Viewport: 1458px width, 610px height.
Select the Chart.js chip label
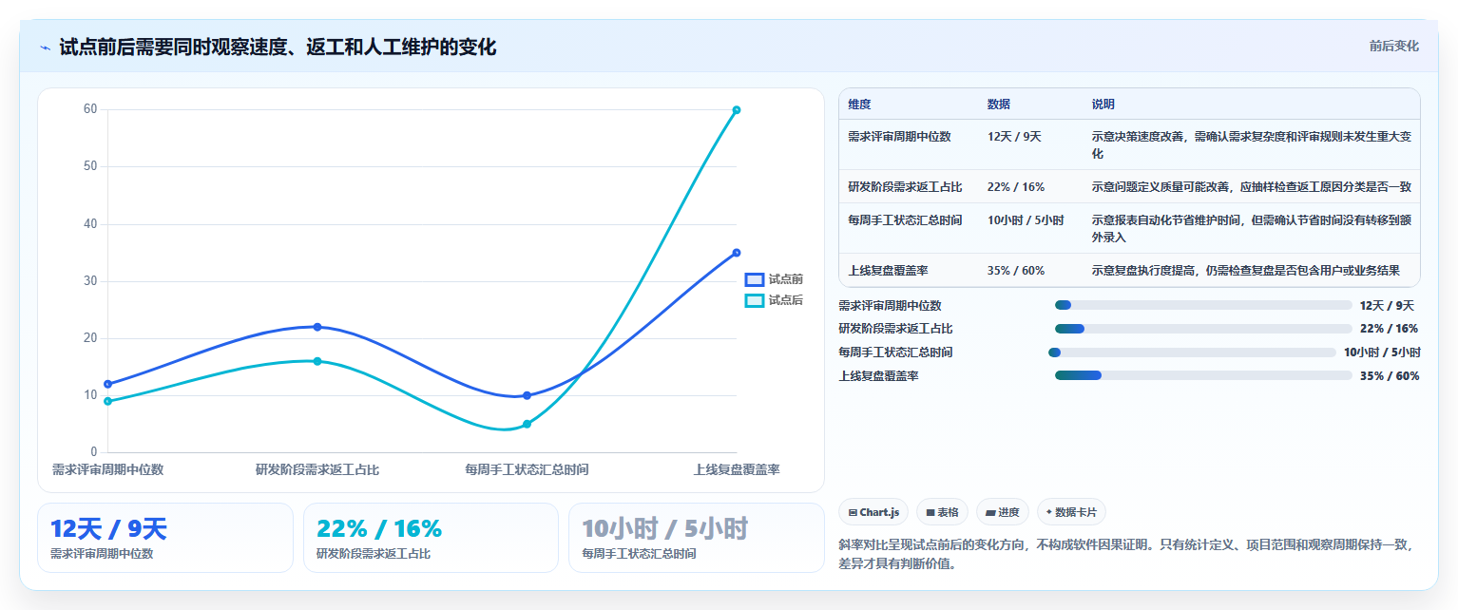pos(879,512)
